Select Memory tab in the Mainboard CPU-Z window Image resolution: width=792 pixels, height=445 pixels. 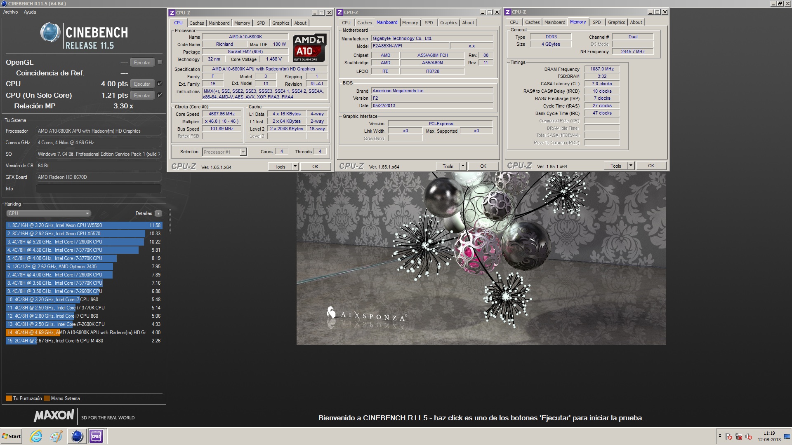410,23
